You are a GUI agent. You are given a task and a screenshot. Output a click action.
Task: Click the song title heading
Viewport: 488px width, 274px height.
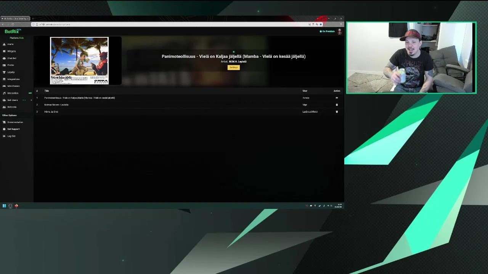[x=234, y=56]
